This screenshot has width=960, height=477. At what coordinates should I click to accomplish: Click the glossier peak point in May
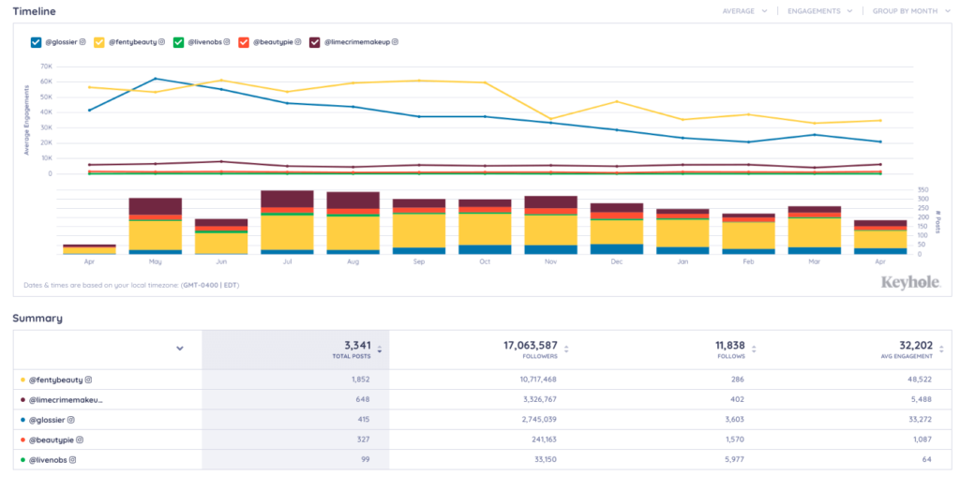click(156, 79)
